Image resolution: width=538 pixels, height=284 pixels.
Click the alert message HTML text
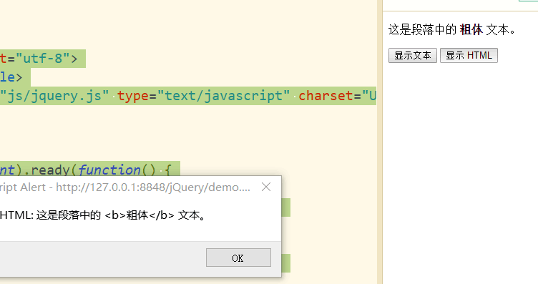point(102,215)
